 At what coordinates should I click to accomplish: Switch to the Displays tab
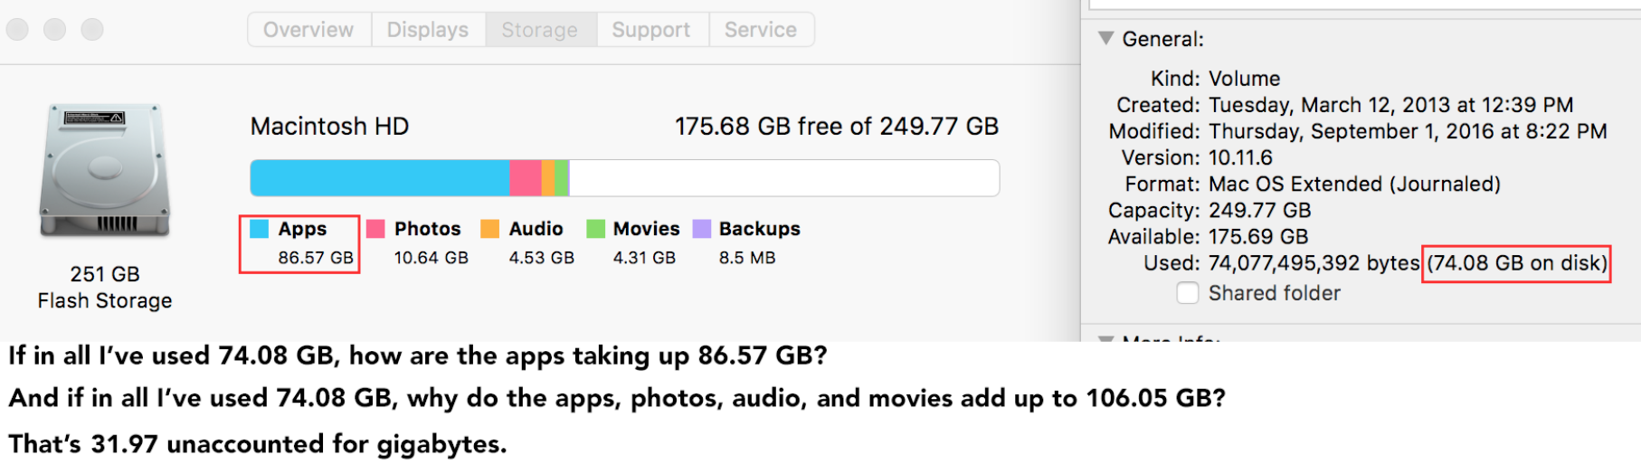(428, 30)
